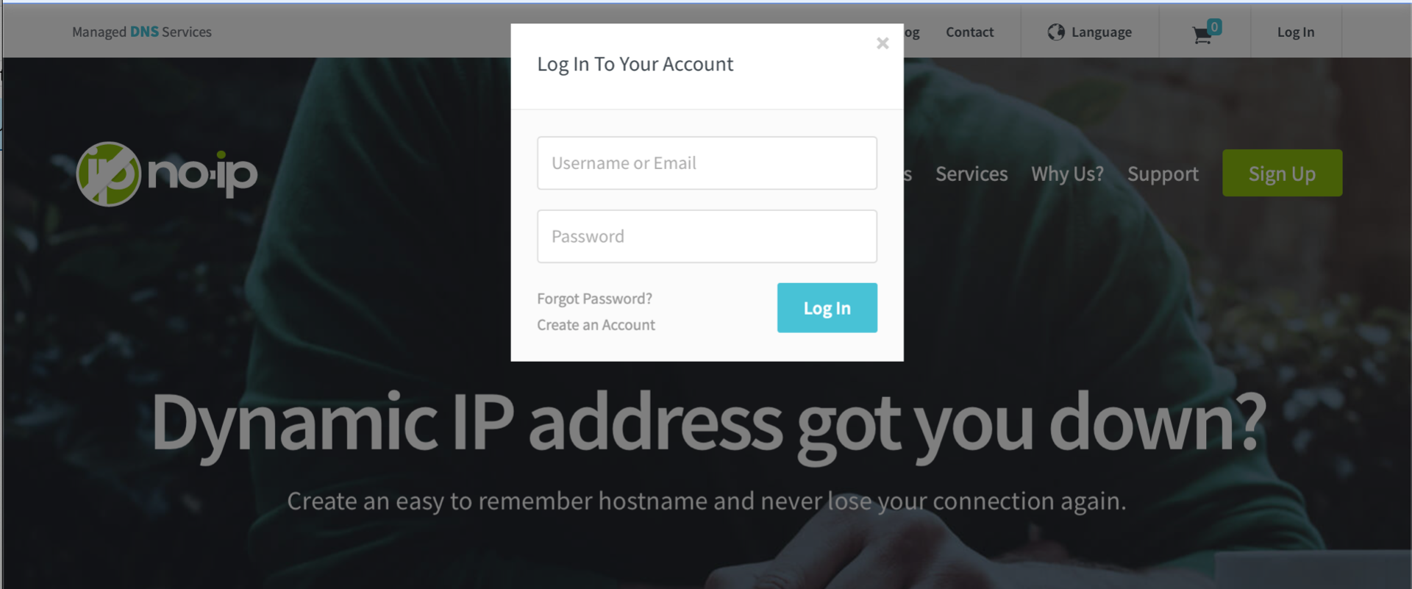Follow the Create an Account link
Image resolution: width=1412 pixels, height=589 pixels.
tap(596, 325)
